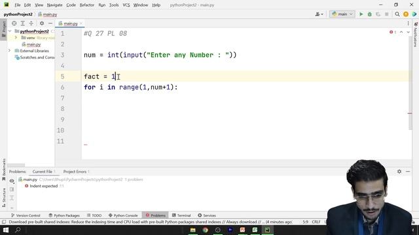Open the Structure side tab
Viewport: 419px width, 235px height.
click(x=4, y=197)
